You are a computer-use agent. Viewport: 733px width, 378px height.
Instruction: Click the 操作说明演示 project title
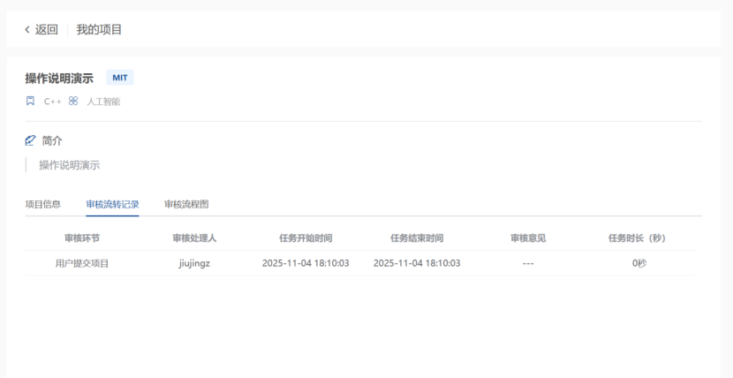[x=59, y=78]
